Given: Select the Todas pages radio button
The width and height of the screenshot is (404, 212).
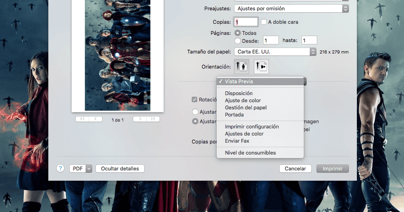Looking at the screenshot, I should click(238, 33).
